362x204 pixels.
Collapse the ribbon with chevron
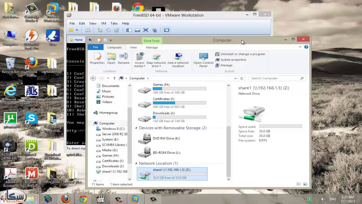point(300,47)
